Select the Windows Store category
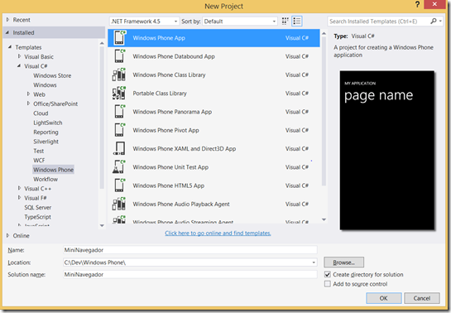The width and height of the screenshot is (451, 313). (x=52, y=75)
